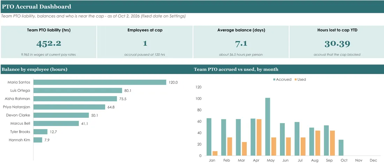
Task: Click the Accrued legend color swatch
Action: [274, 79]
